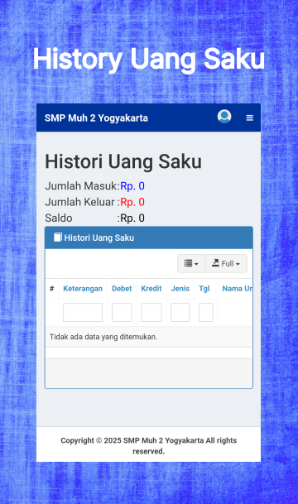Focus the Keterangan filter field
Screen dimensions: 298x504
tap(83, 313)
